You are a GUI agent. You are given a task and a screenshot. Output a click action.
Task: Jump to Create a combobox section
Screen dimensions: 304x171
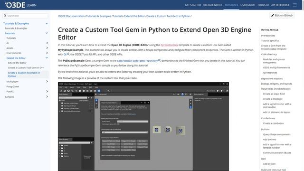tap(274, 123)
